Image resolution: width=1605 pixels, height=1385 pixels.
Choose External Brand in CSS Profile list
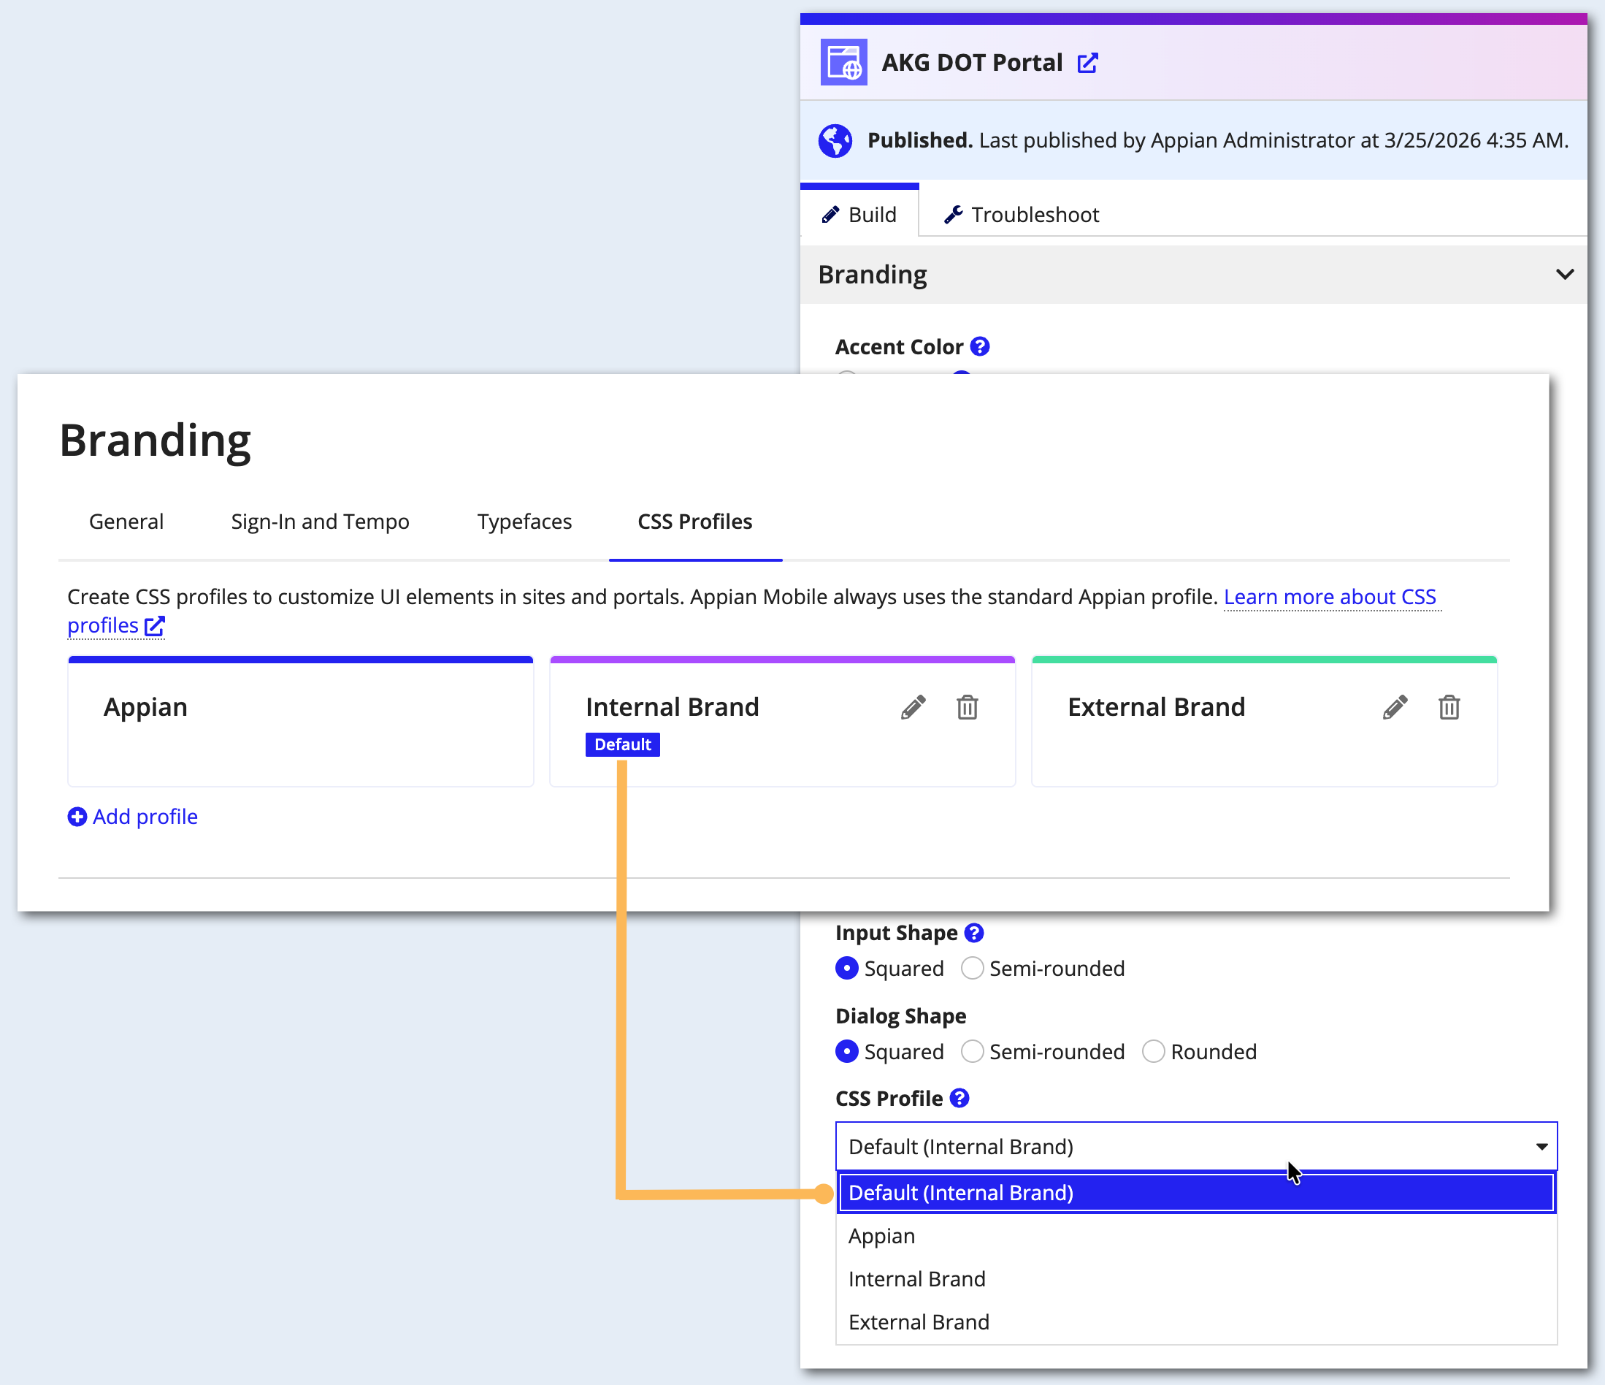(x=1196, y=1321)
